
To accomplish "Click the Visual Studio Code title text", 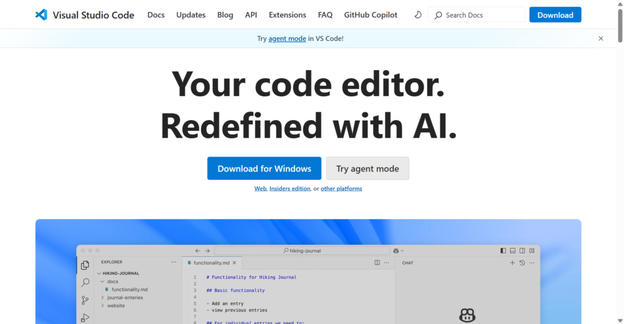I will click(93, 15).
